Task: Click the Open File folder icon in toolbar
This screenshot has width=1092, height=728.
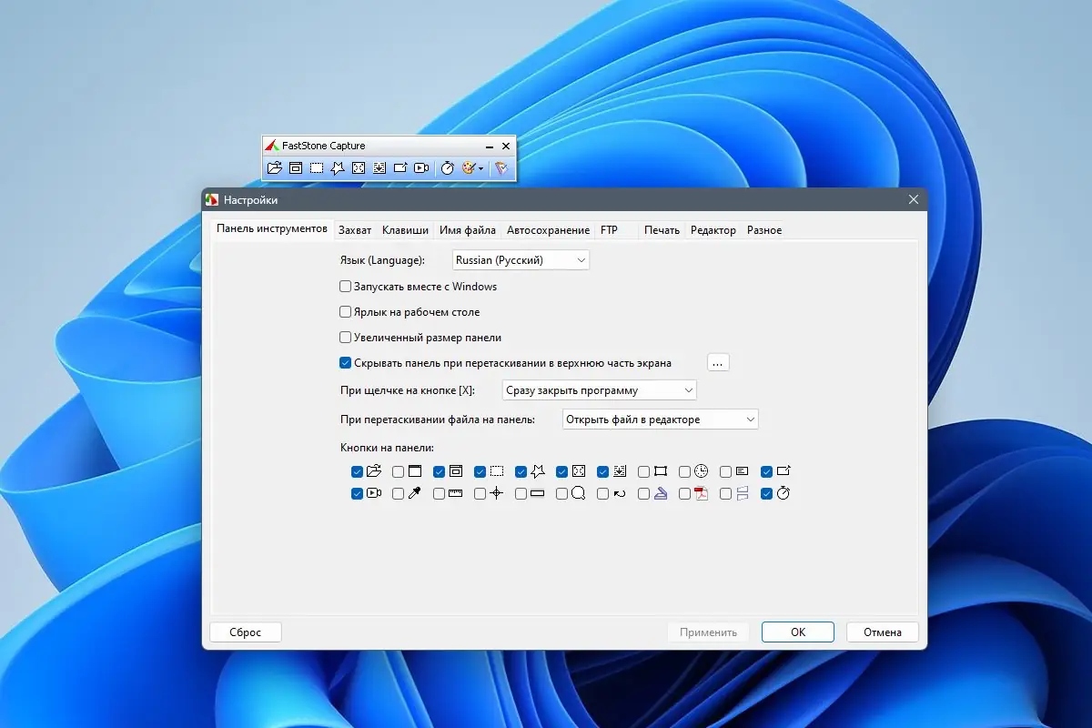Action: (x=274, y=168)
